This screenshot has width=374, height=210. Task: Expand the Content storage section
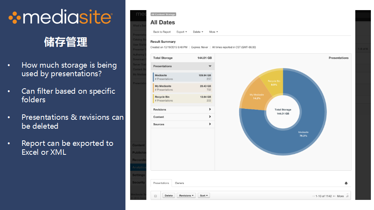click(182, 117)
